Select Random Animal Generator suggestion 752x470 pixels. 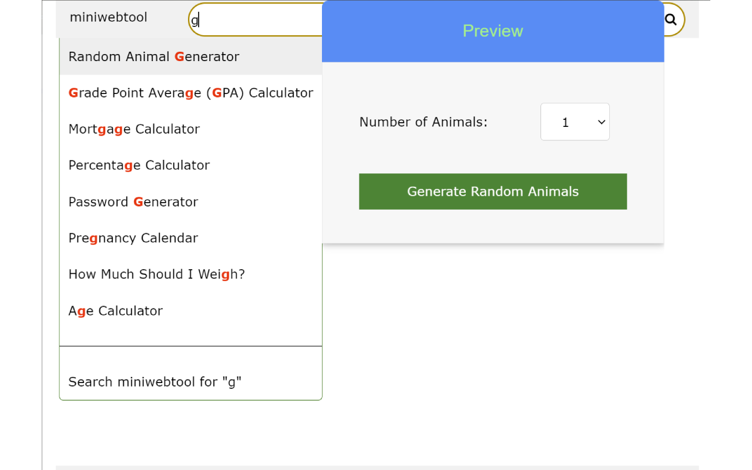coord(154,57)
